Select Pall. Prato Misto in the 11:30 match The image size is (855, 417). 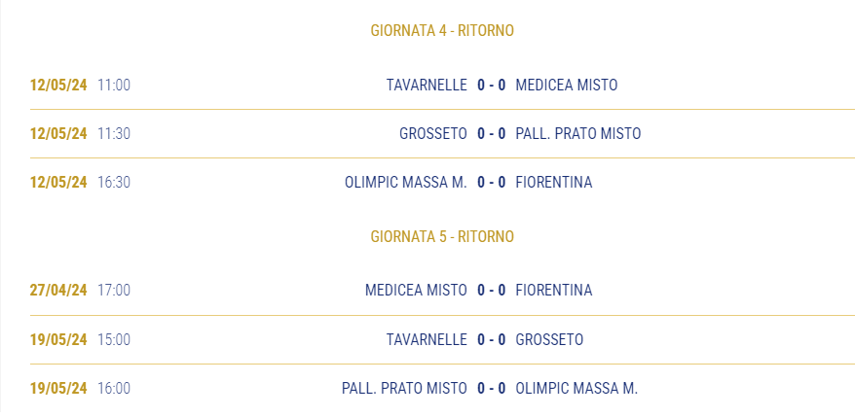(x=578, y=133)
